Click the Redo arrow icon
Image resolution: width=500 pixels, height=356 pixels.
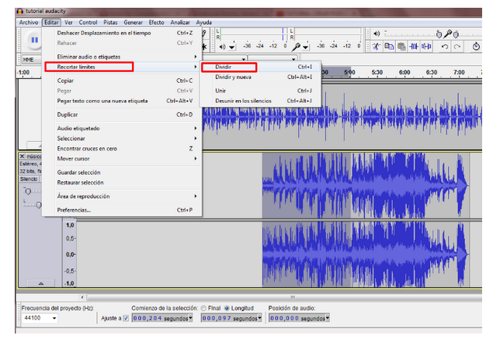pos(457,47)
